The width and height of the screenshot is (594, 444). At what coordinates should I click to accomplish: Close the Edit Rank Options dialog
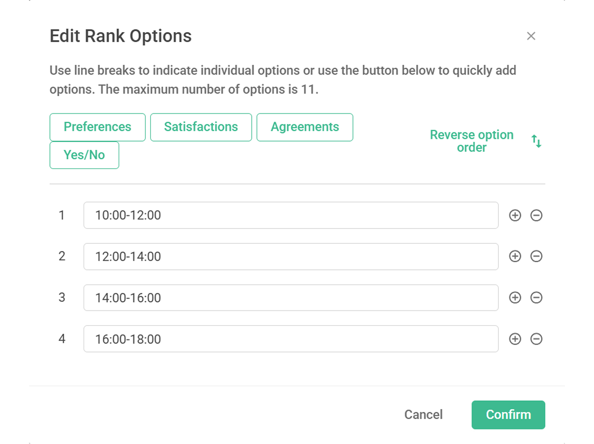click(531, 36)
